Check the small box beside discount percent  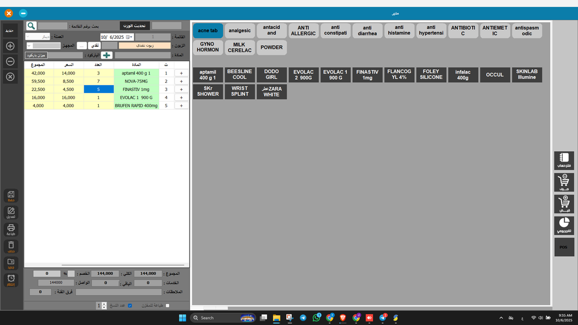pos(71,274)
